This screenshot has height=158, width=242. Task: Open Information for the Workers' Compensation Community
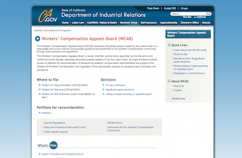(131, 129)
